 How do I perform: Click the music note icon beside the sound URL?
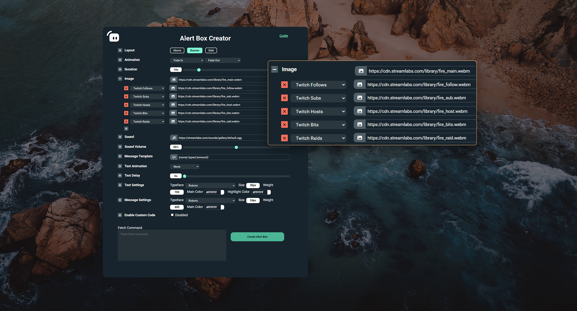[174, 138]
